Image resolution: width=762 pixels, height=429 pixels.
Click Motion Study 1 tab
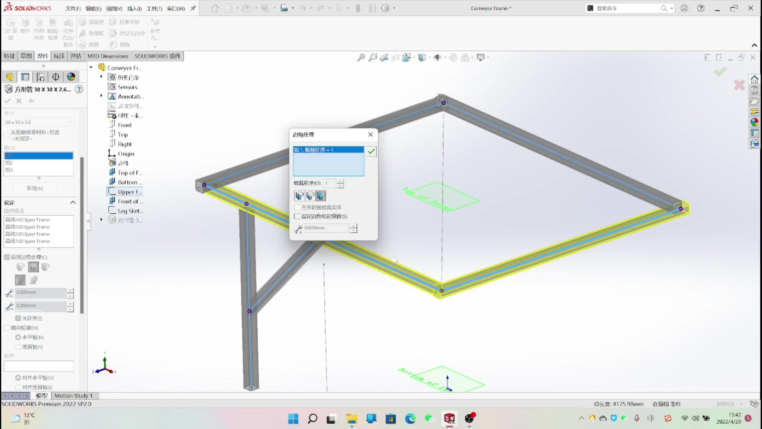point(74,396)
